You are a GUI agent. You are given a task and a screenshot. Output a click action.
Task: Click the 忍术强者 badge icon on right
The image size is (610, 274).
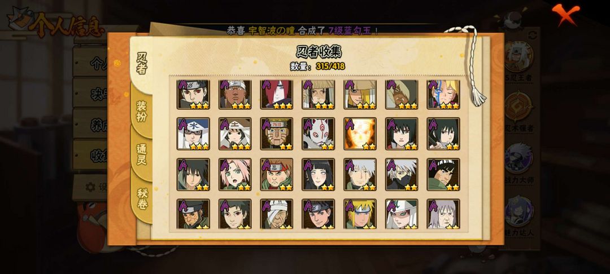coord(519,107)
